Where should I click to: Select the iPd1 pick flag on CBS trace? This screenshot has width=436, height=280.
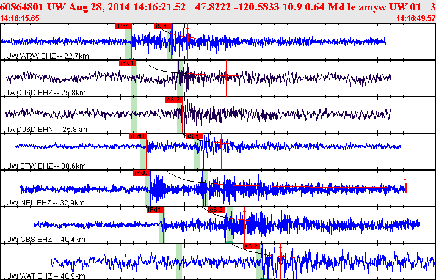click(x=155, y=210)
